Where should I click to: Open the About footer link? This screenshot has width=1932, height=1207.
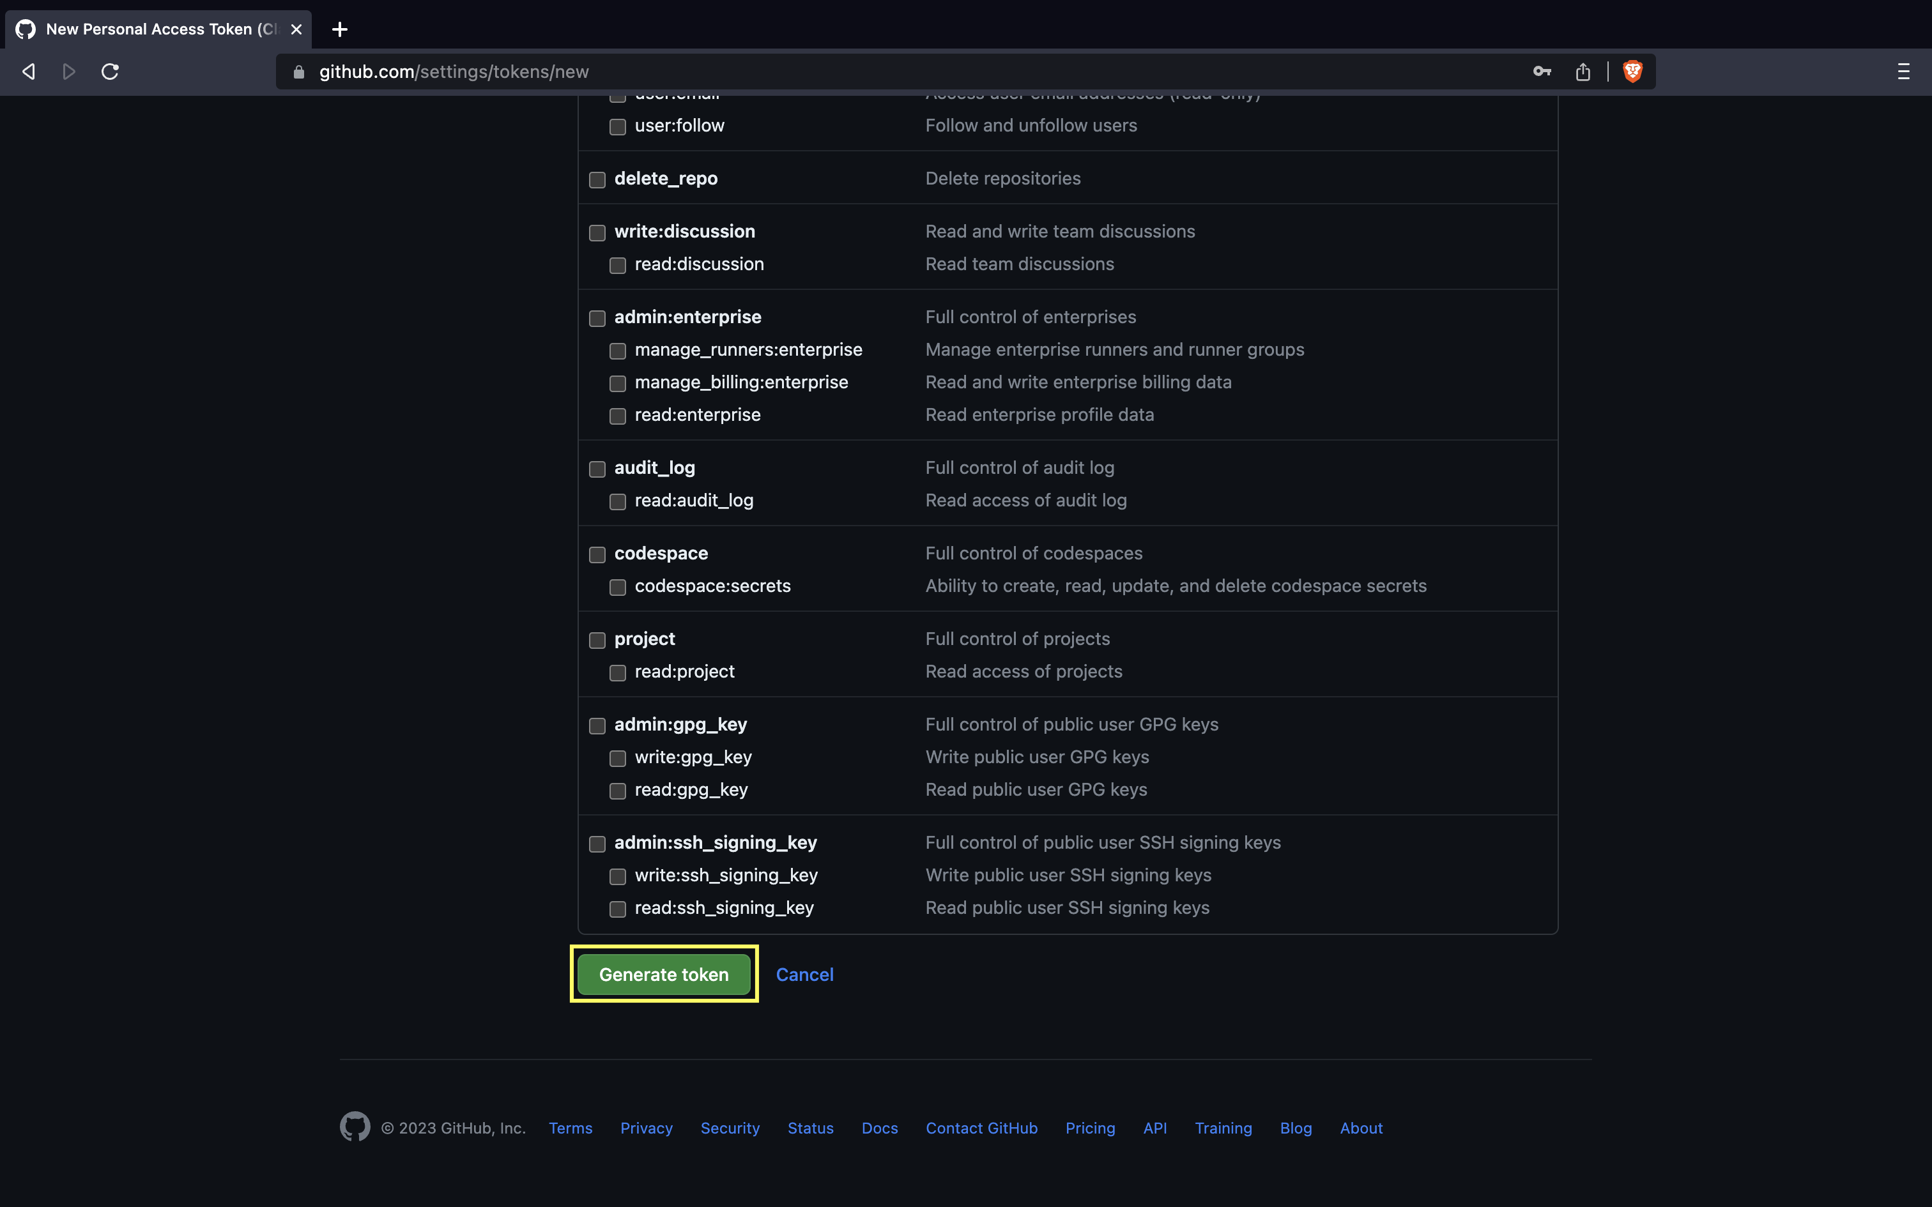pyautogui.click(x=1361, y=1128)
